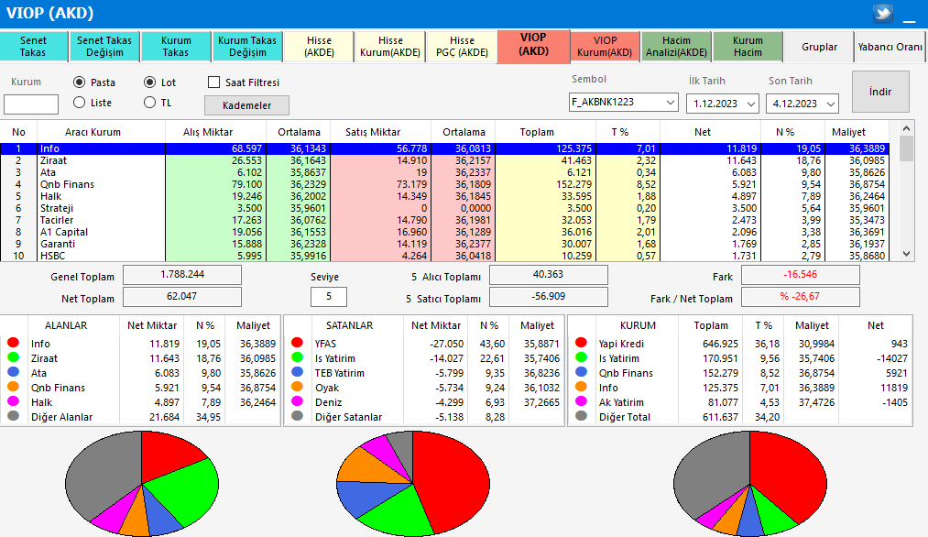Click the Kademeler button
This screenshot has height=537, width=928.
[246, 105]
